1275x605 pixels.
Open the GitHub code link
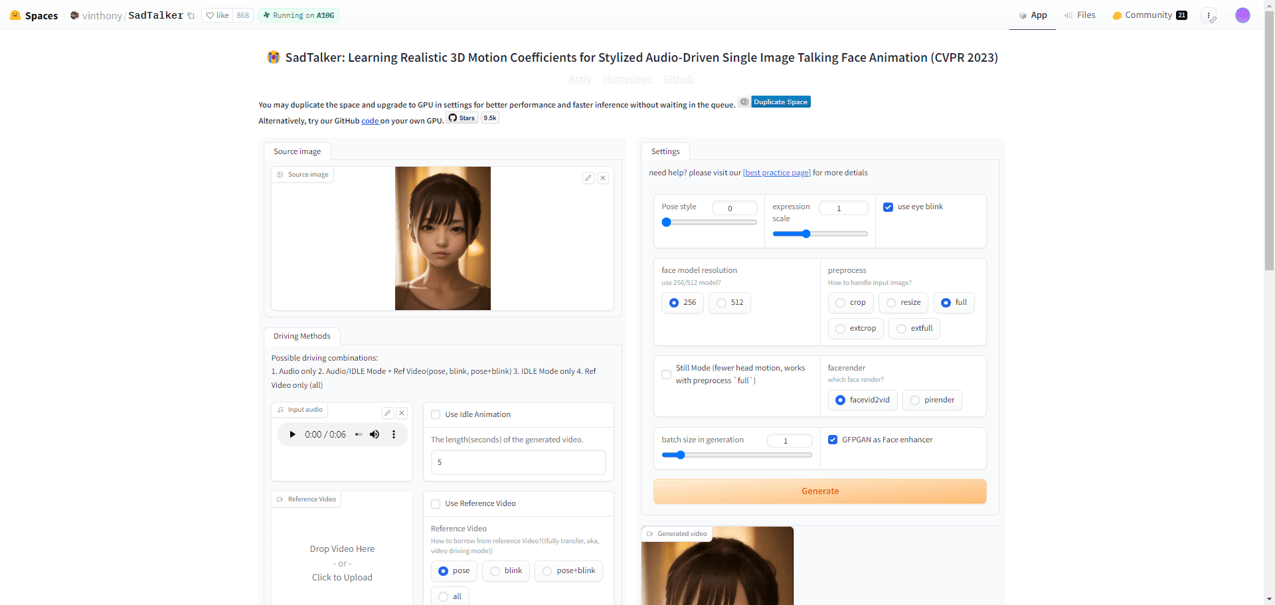click(370, 121)
